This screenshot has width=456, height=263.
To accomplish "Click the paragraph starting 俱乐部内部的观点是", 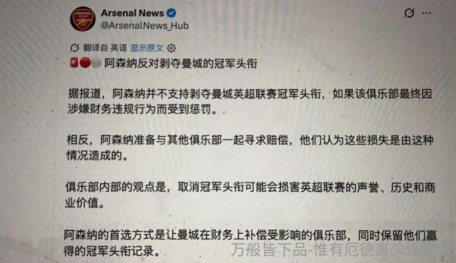I will point(250,195).
